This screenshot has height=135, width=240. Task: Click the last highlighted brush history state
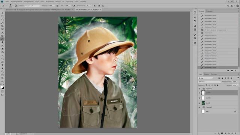pos(218,67)
